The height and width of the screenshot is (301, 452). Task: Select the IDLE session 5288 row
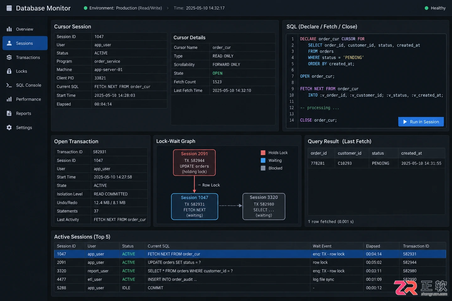[250, 288]
